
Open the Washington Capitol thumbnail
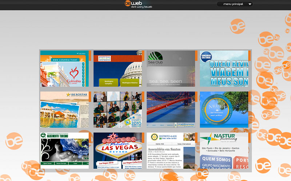[x=117, y=68]
